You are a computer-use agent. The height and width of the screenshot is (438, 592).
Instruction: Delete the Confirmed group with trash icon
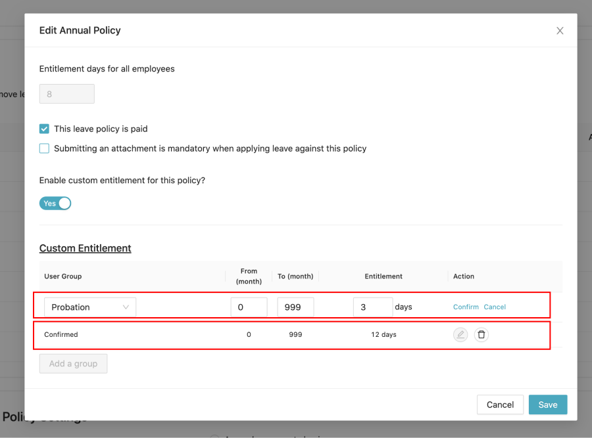[481, 334]
